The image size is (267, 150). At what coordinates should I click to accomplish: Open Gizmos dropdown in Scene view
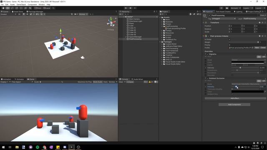click(83, 14)
